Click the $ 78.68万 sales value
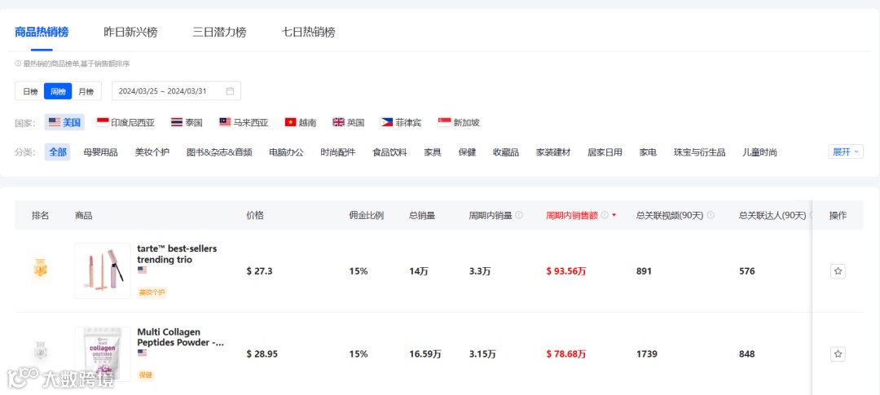Viewport: 880px width, 395px height. [565, 354]
